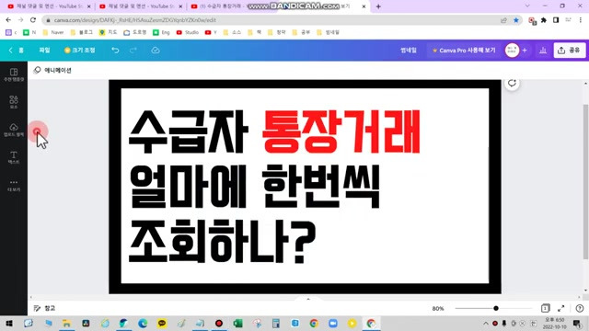Image resolution: width=589 pixels, height=331 pixels.
Task: Click the 80% zoom level
Action: coord(438,309)
